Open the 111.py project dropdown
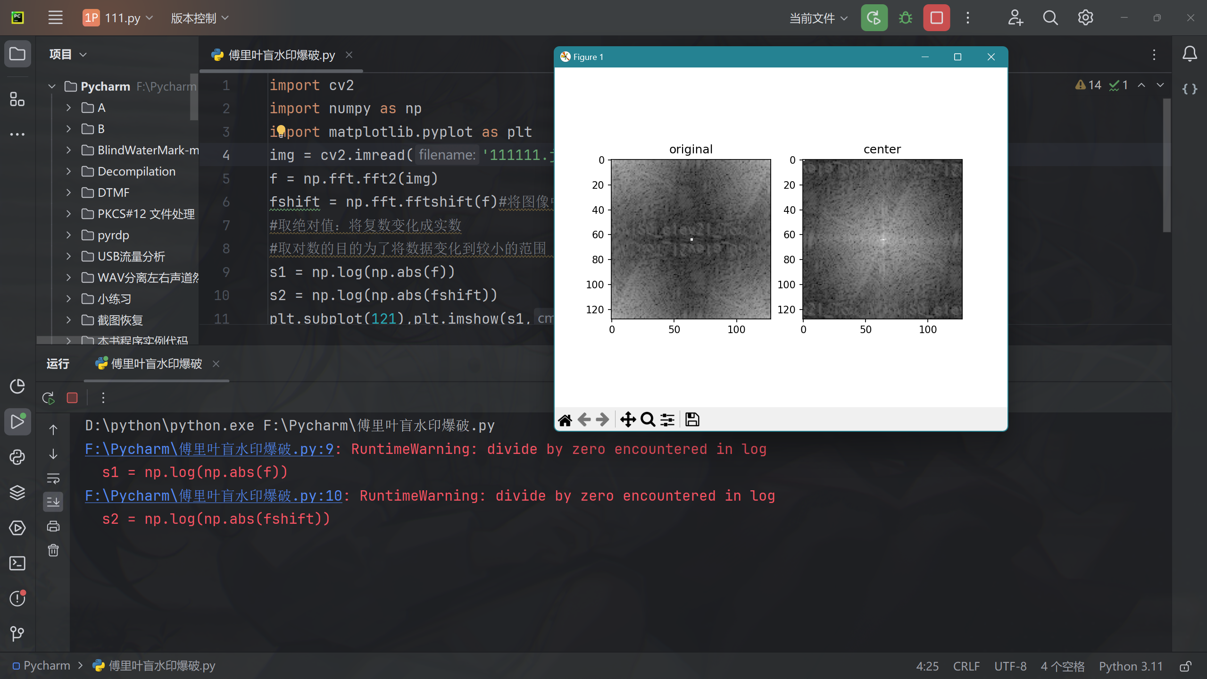 click(x=118, y=18)
